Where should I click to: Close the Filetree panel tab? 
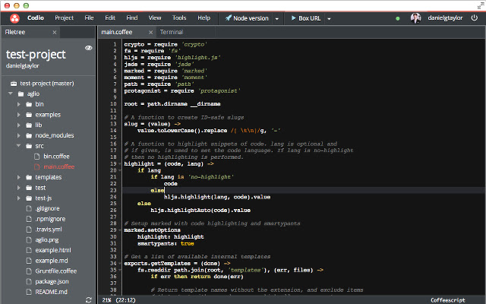click(x=55, y=32)
